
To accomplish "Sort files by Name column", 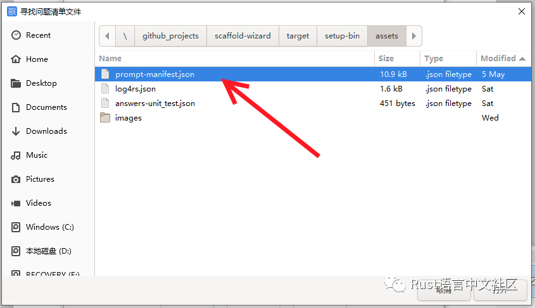I will click(235, 59).
